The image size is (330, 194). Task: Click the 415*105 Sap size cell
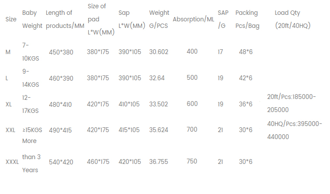point(129,130)
